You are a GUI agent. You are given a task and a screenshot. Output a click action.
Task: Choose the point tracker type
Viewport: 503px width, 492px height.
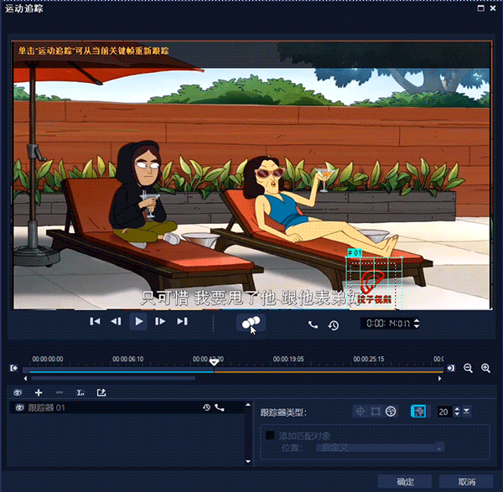[360, 412]
